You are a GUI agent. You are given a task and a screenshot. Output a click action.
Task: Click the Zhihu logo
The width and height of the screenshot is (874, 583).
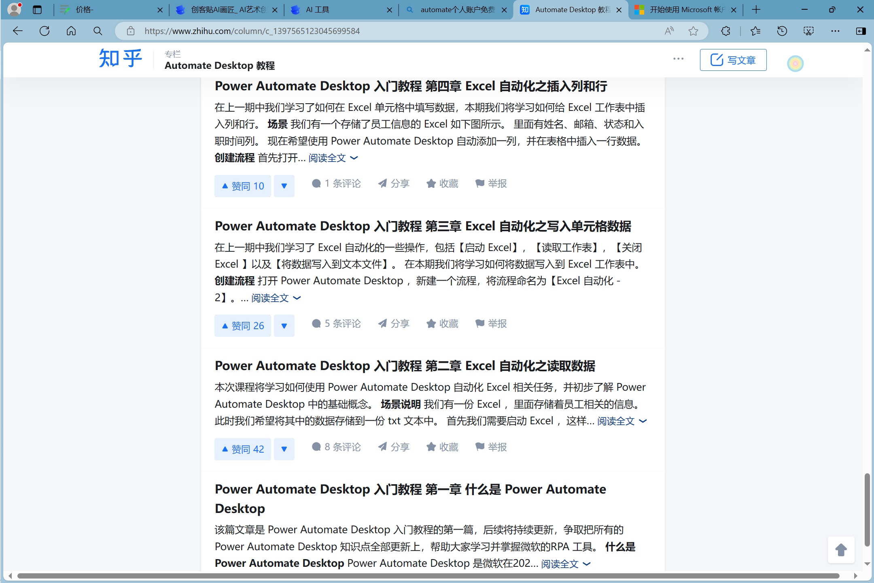tap(121, 59)
